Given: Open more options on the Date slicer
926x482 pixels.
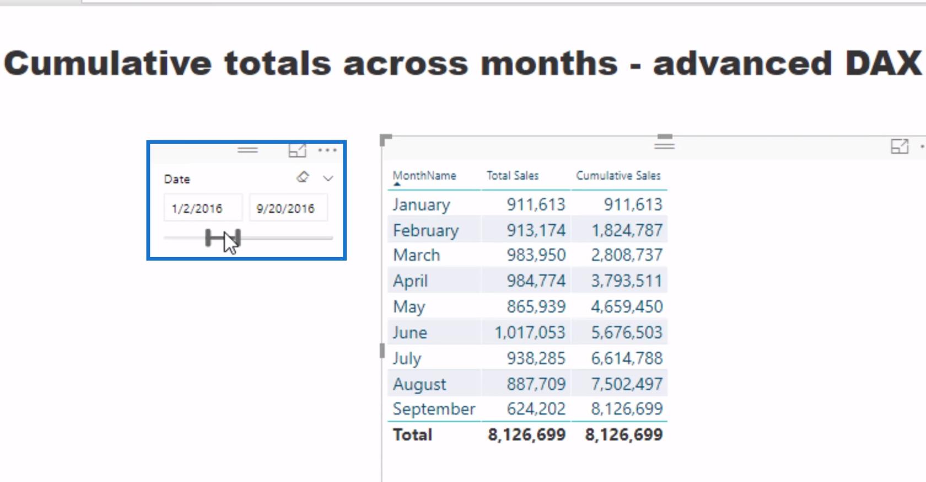Looking at the screenshot, I should [327, 150].
